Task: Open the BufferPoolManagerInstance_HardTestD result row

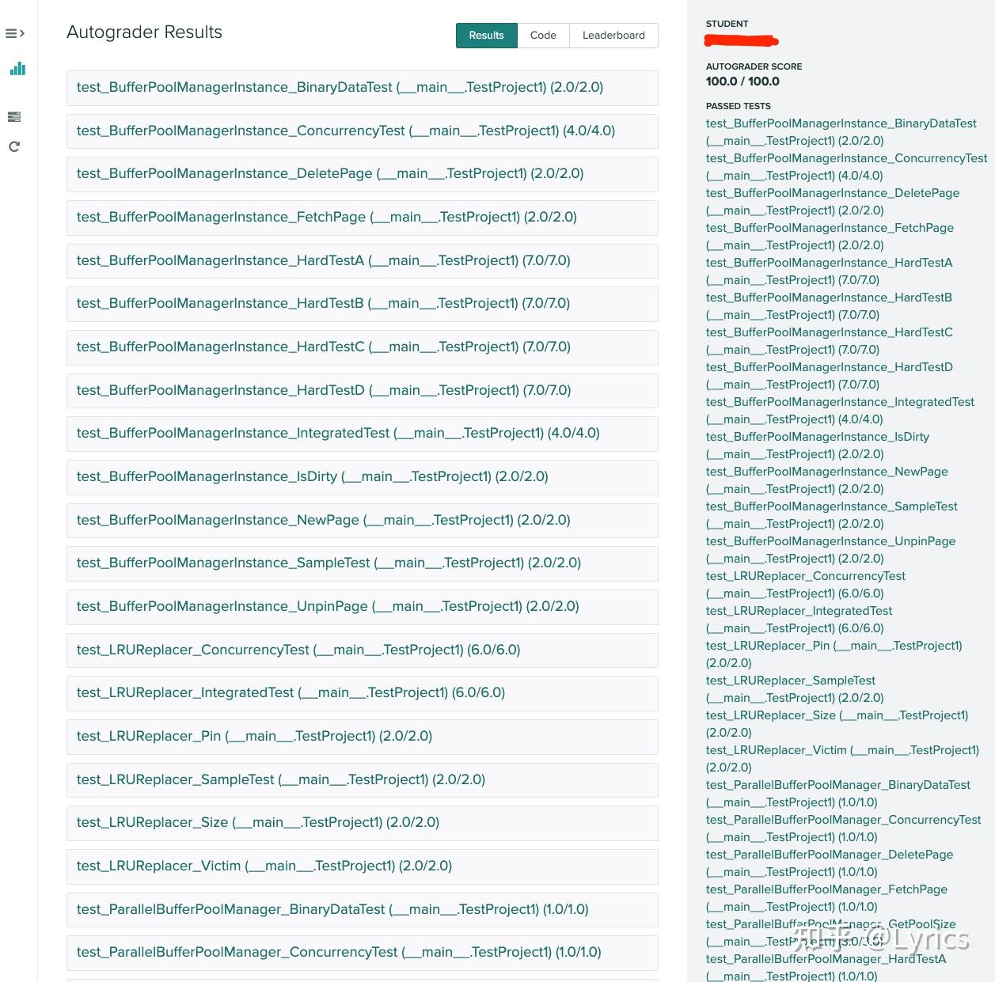Action: click(362, 391)
